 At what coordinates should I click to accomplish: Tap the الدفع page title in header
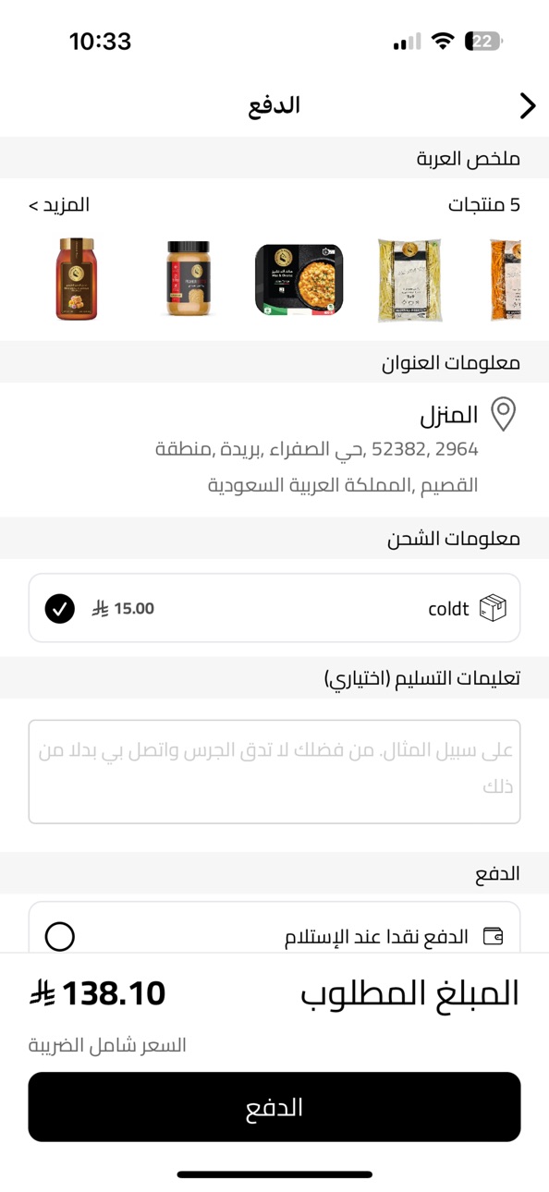coord(274,105)
